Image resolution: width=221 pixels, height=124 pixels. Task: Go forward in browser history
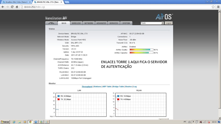click(7, 7)
